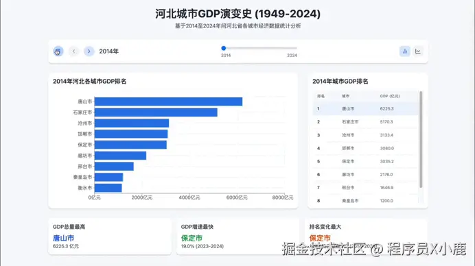This screenshot has width=475, height=266.
Task: Switch to line chart view icon
Action: click(418, 51)
